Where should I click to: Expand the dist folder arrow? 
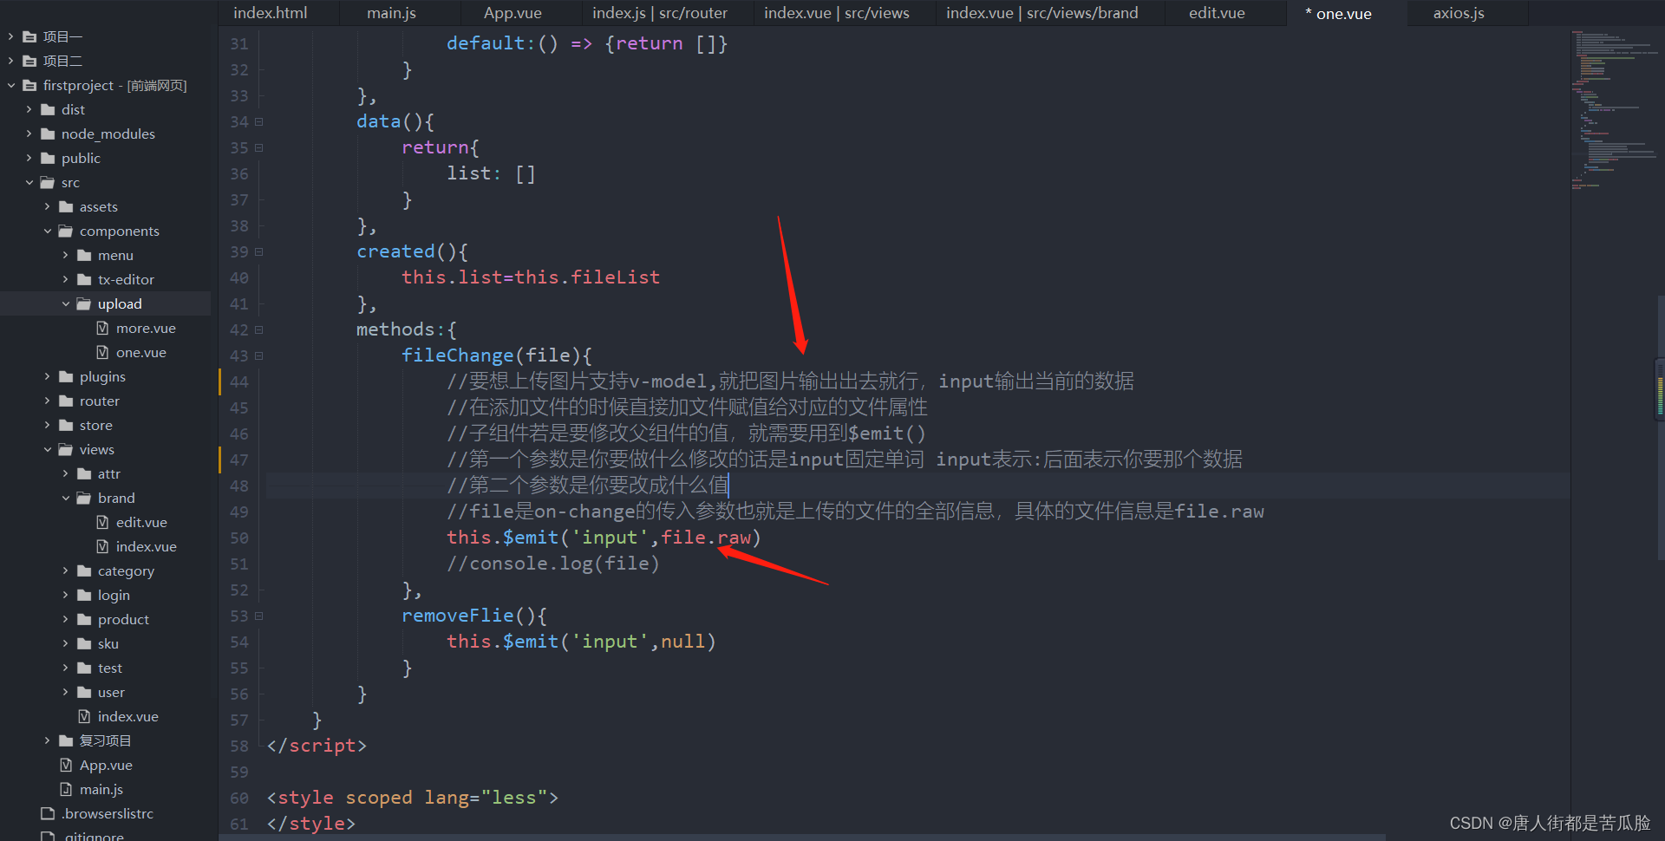point(29,109)
